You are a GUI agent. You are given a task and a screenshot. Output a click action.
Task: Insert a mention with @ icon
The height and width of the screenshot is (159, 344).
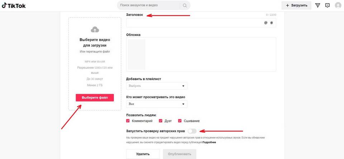(266, 23)
